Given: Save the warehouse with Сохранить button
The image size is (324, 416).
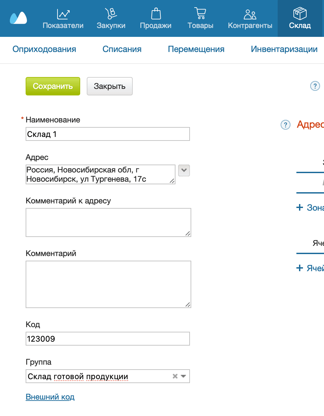Looking at the screenshot, I should [53, 86].
